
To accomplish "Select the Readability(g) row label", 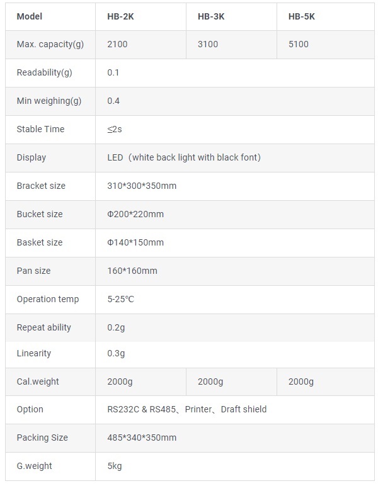I will pyautogui.click(x=44, y=72).
